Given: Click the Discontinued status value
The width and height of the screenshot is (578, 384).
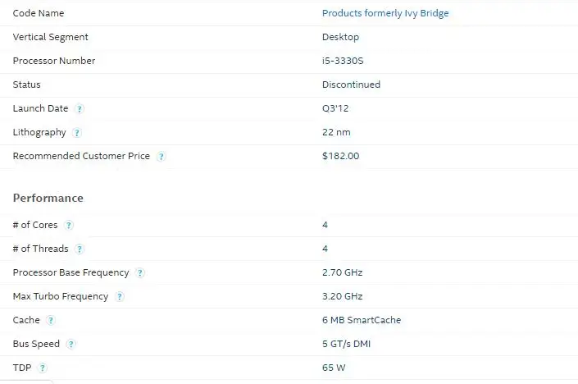Looking at the screenshot, I should pyautogui.click(x=351, y=85).
